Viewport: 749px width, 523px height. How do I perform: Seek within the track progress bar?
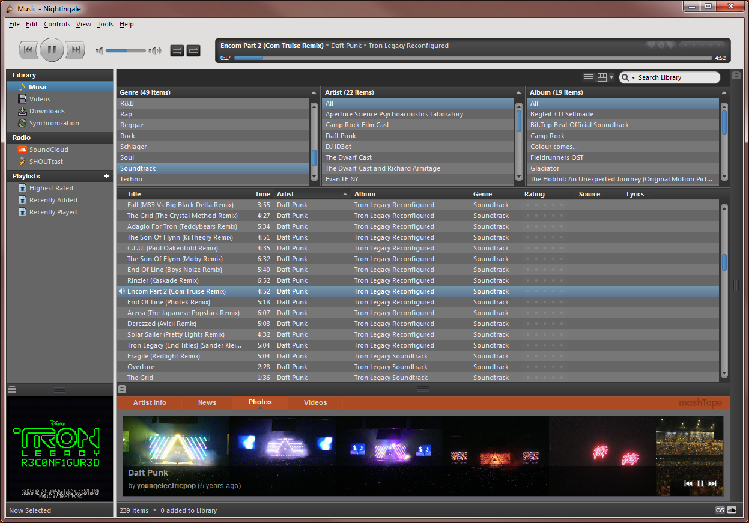tap(473, 58)
